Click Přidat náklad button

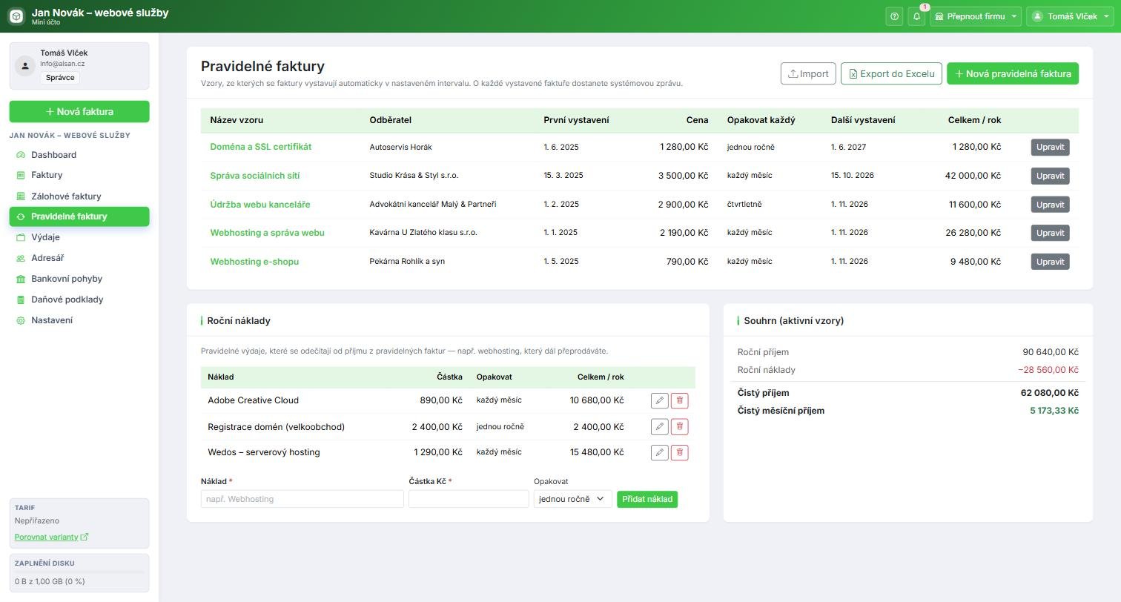tap(647, 499)
